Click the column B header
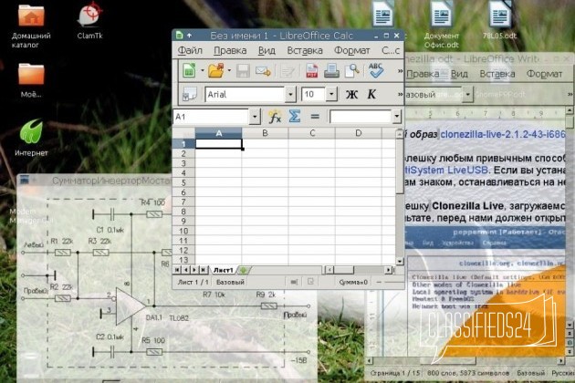 pos(266,132)
